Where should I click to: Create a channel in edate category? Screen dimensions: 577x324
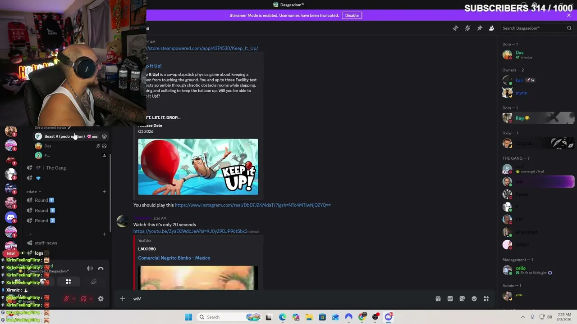(x=104, y=192)
